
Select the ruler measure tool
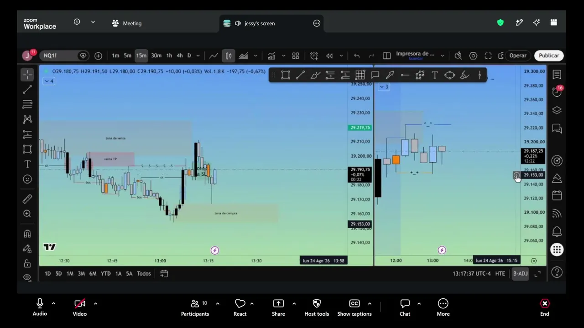27,199
